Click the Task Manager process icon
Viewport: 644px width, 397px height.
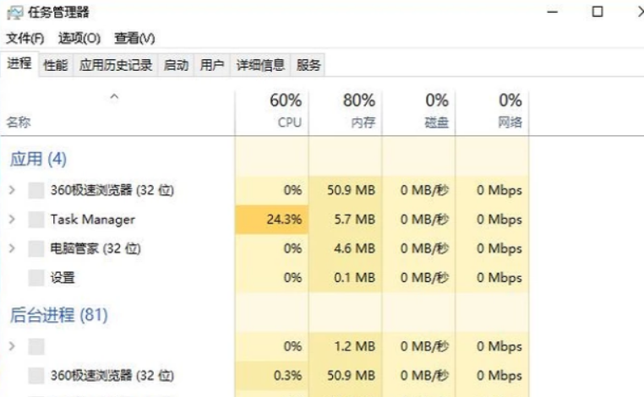point(35,220)
